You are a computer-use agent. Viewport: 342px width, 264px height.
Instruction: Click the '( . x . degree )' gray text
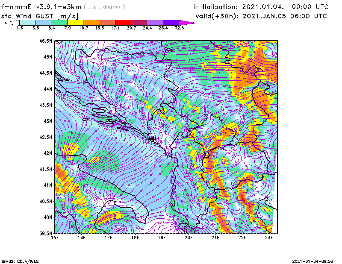pyautogui.click(x=104, y=7)
